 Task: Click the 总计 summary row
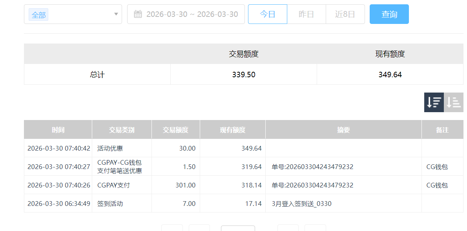[x=97, y=74]
